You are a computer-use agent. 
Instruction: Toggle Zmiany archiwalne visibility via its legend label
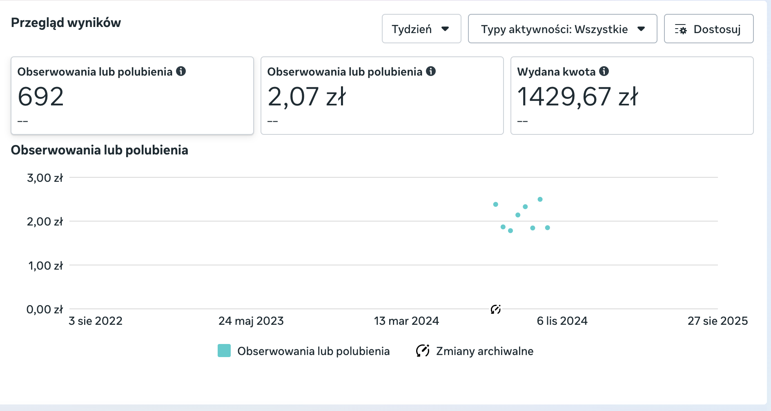tap(484, 351)
